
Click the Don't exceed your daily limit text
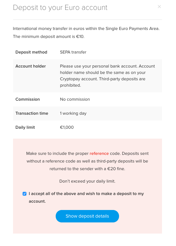[87, 181]
